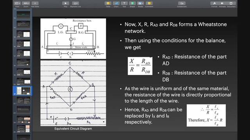Click the Collaborate toolbar button
The height and width of the screenshot is (140, 250).
(182, 3)
